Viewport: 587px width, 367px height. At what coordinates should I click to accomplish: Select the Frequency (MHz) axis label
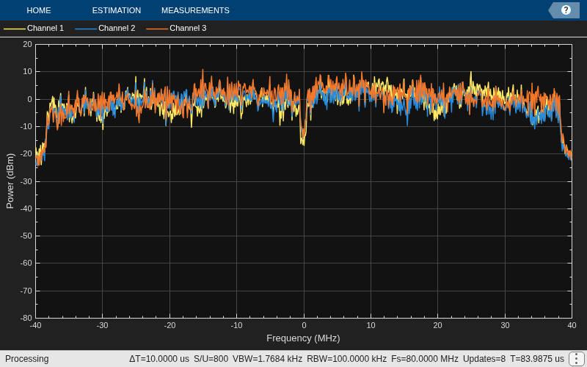click(303, 338)
